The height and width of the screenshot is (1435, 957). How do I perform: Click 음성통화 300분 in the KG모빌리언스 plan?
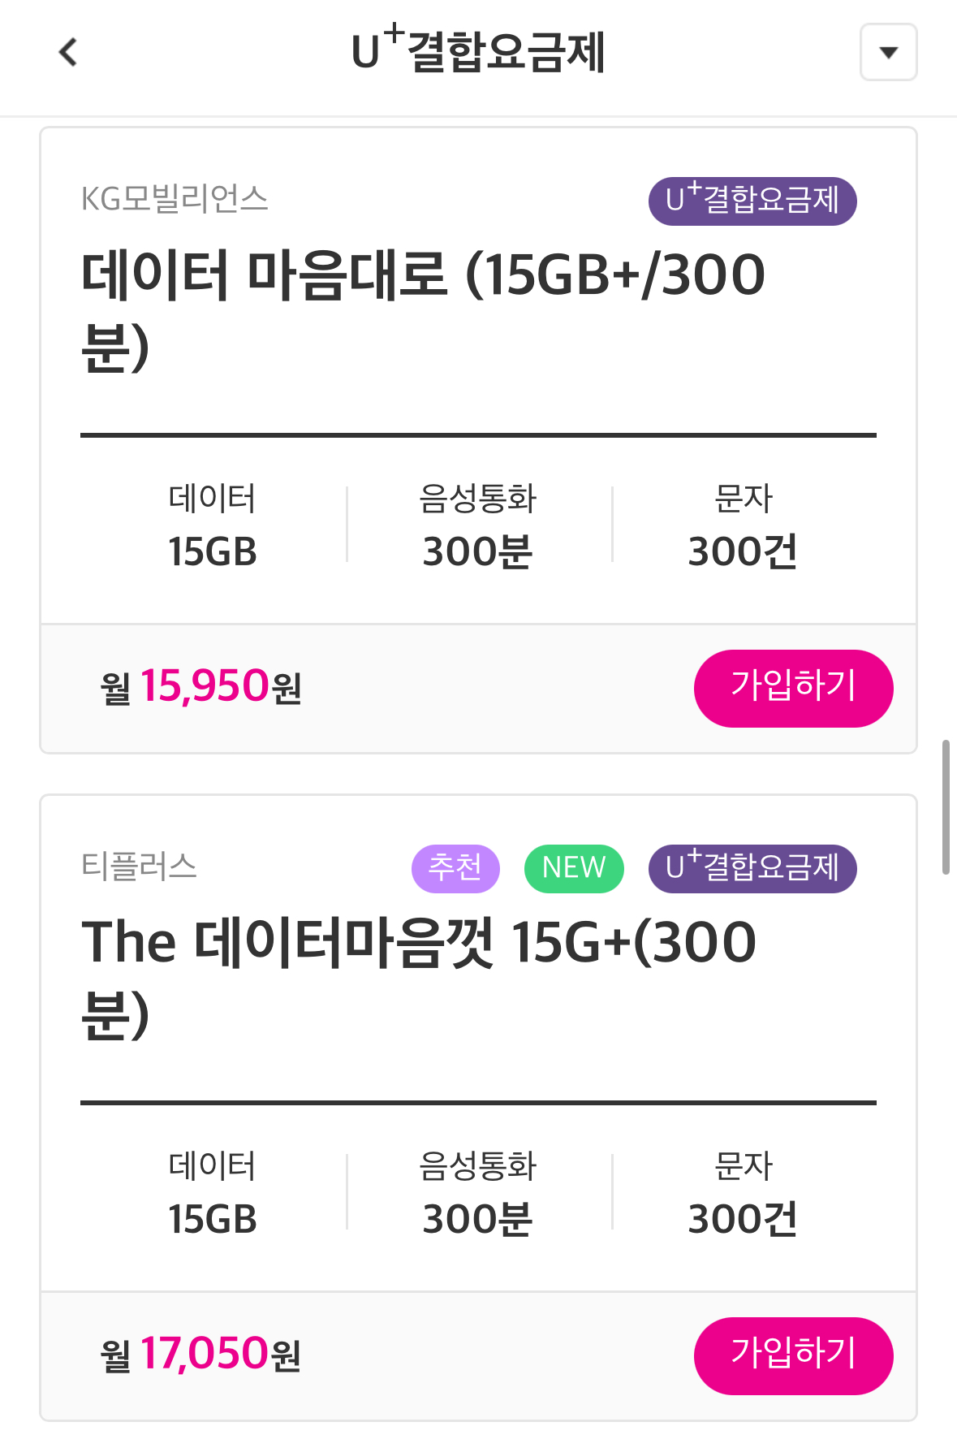[x=477, y=525]
